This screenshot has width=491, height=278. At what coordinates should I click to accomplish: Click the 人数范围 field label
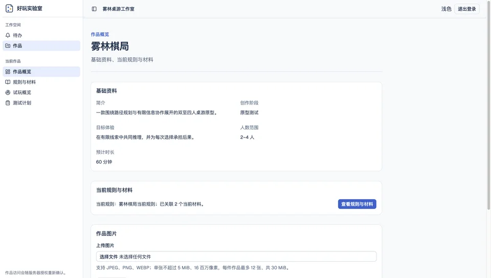click(x=249, y=128)
